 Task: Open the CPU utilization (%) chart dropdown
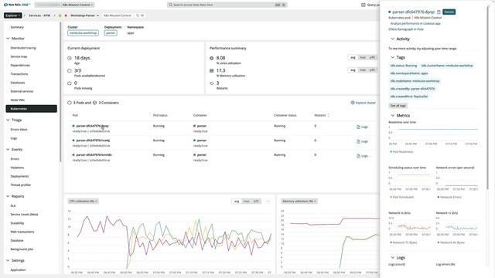[x=83, y=201]
